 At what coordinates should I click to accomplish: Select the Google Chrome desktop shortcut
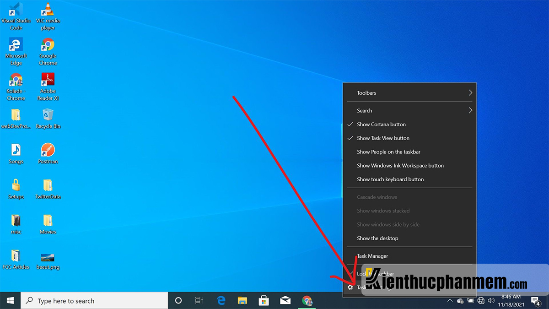pos(48,51)
